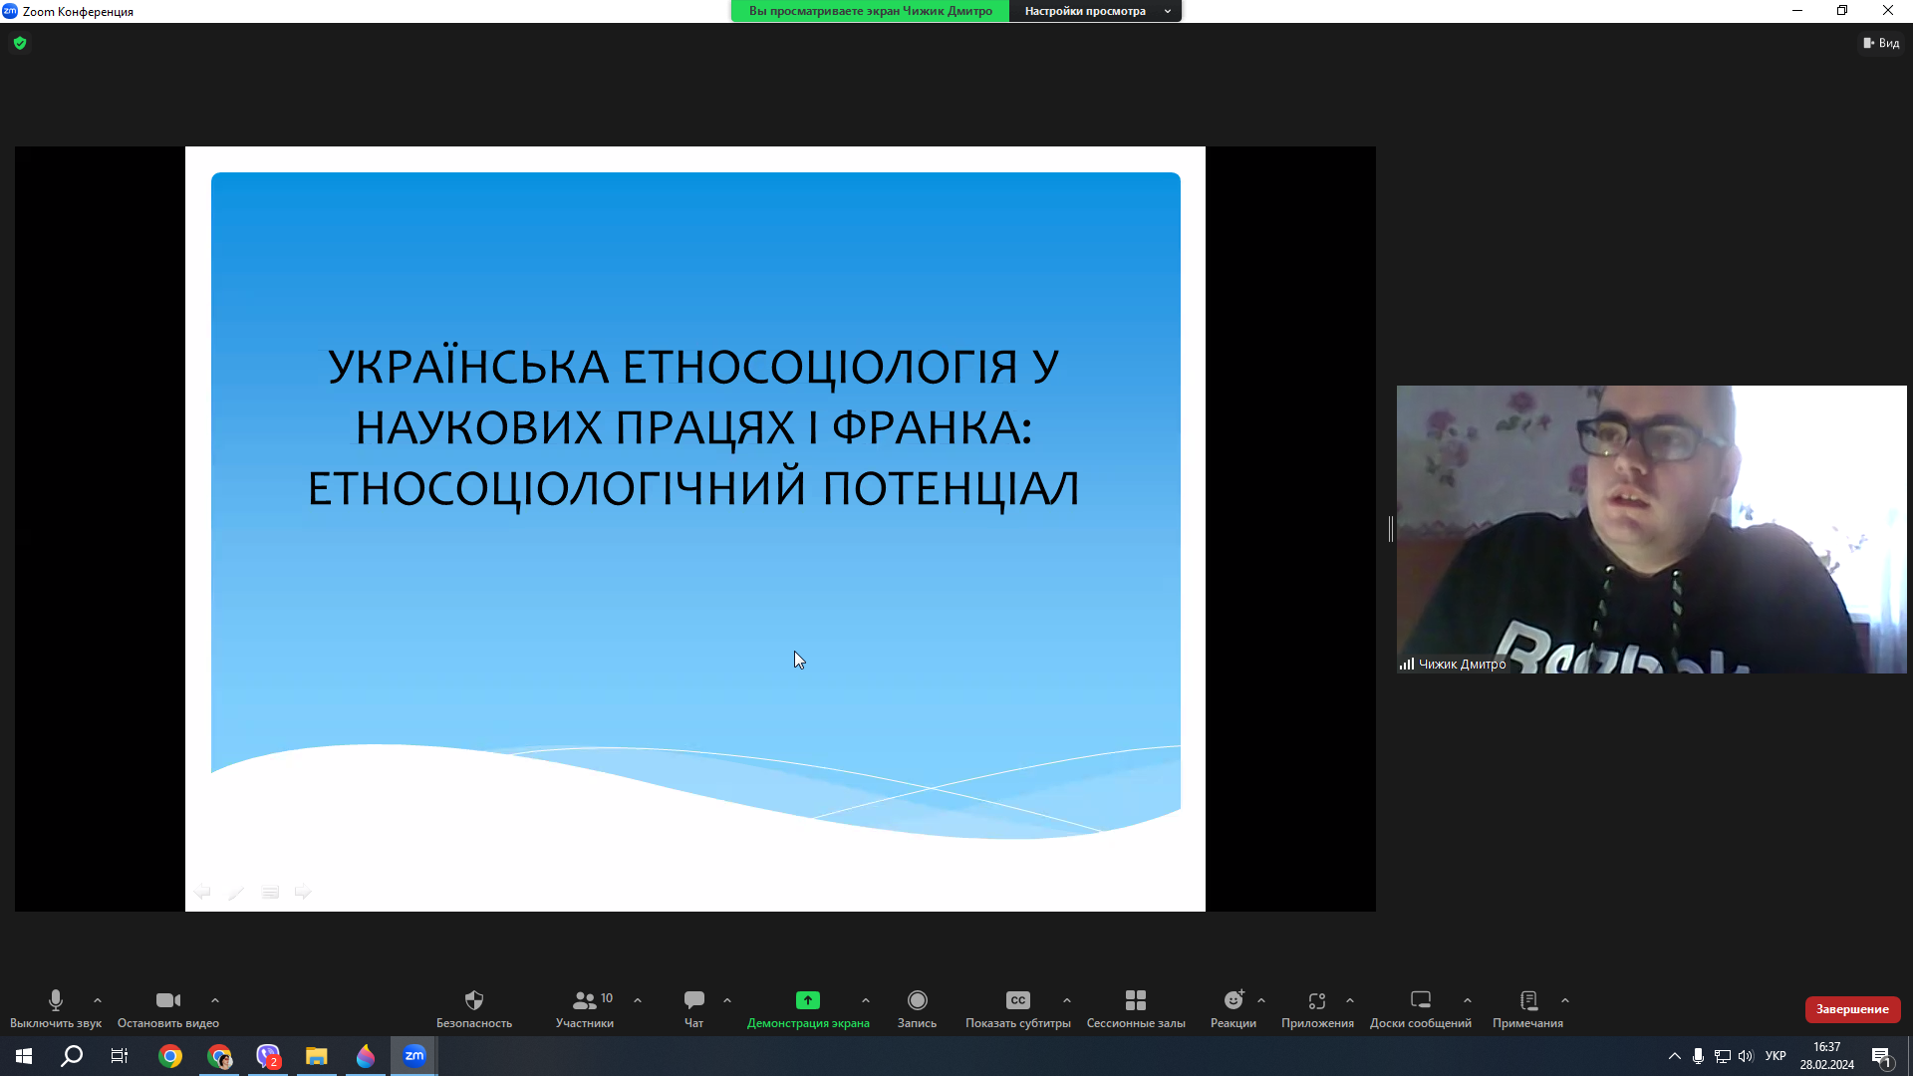This screenshot has height=1076, width=1913.
Task: Expand reactions options arrow
Action: tap(1261, 1000)
